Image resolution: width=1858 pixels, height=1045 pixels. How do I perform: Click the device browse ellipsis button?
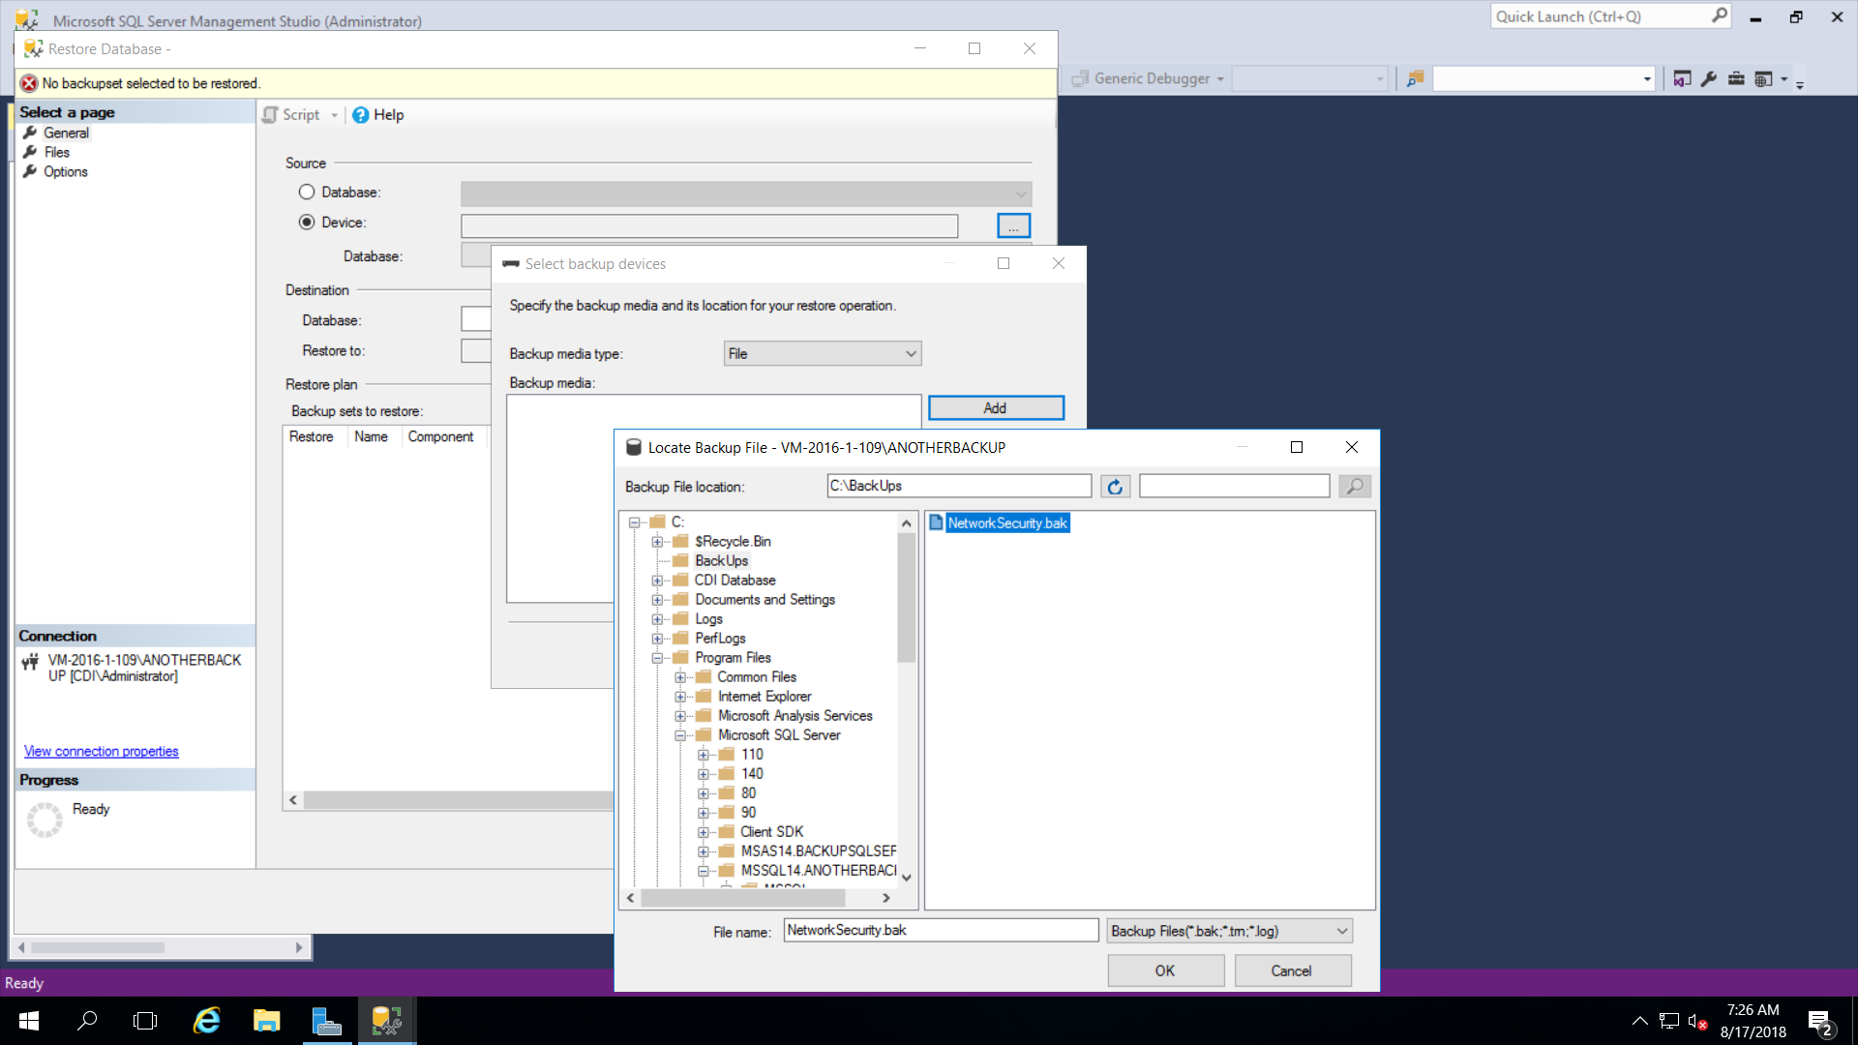[x=1013, y=225]
